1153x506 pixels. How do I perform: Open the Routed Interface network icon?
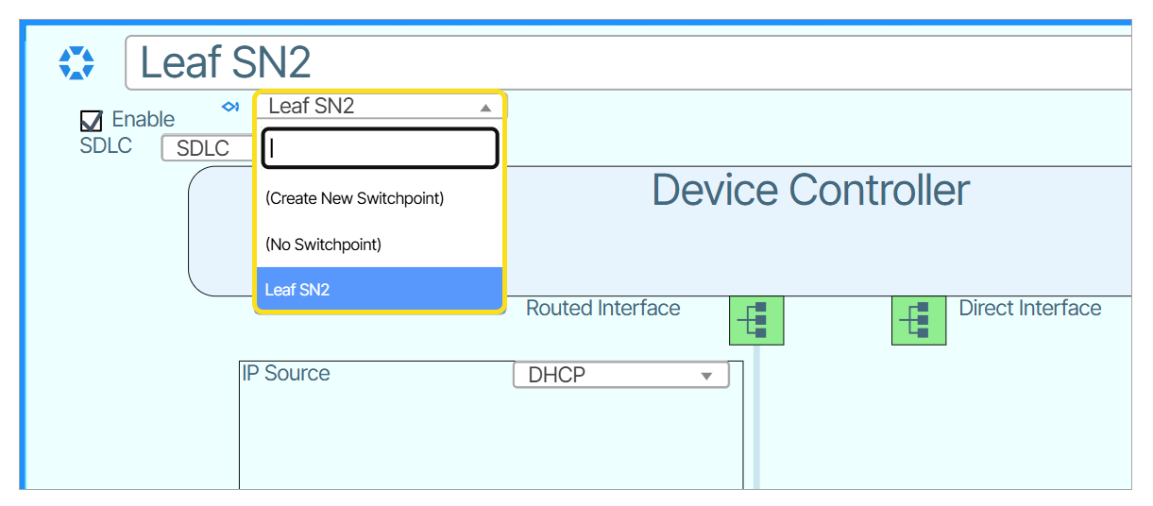[755, 320]
